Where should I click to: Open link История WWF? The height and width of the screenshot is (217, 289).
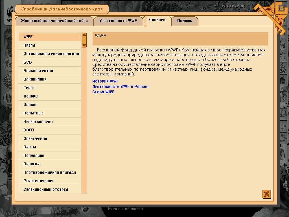[x=106, y=81]
